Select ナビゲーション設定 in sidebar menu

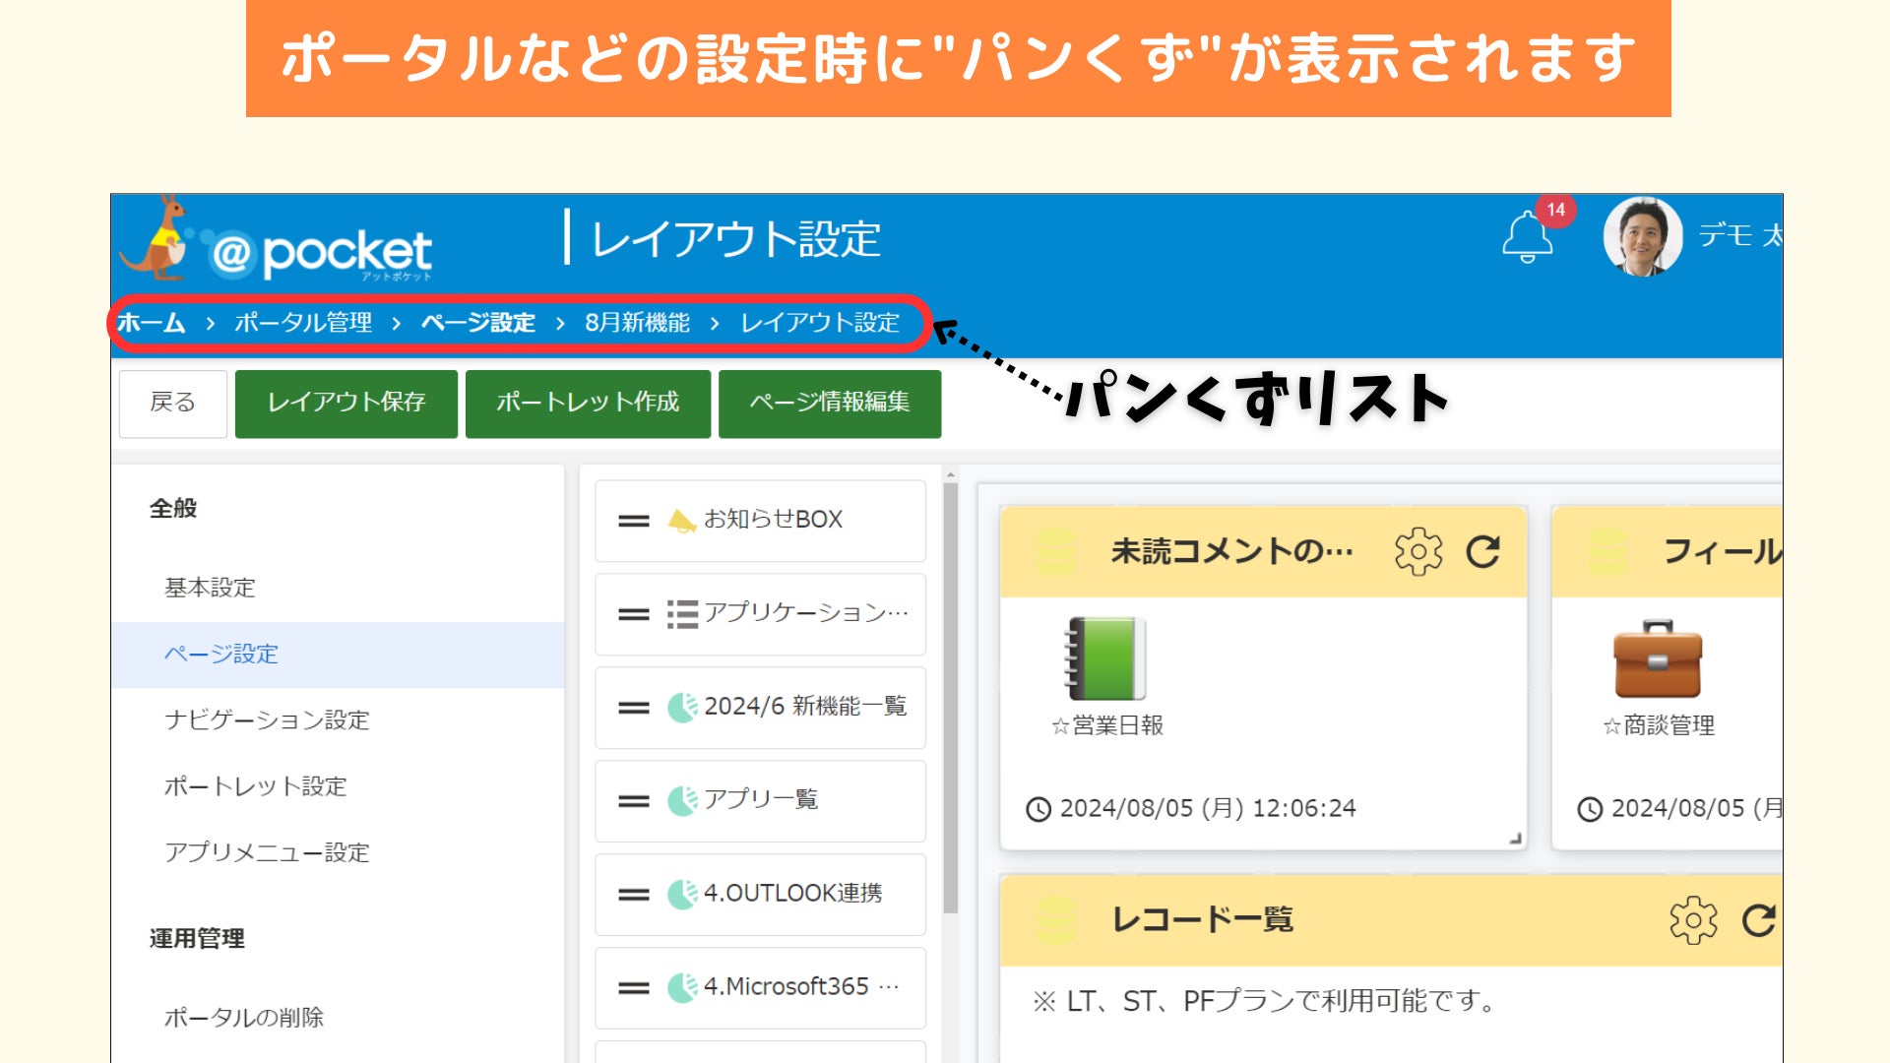pyautogui.click(x=267, y=720)
